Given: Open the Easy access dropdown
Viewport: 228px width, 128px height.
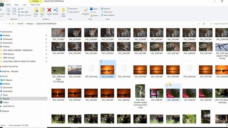Looking at the screenshot, I should (x=73, y=12).
